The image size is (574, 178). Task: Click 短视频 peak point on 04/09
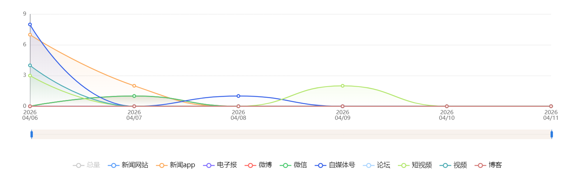pyautogui.click(x=343, y=86)
